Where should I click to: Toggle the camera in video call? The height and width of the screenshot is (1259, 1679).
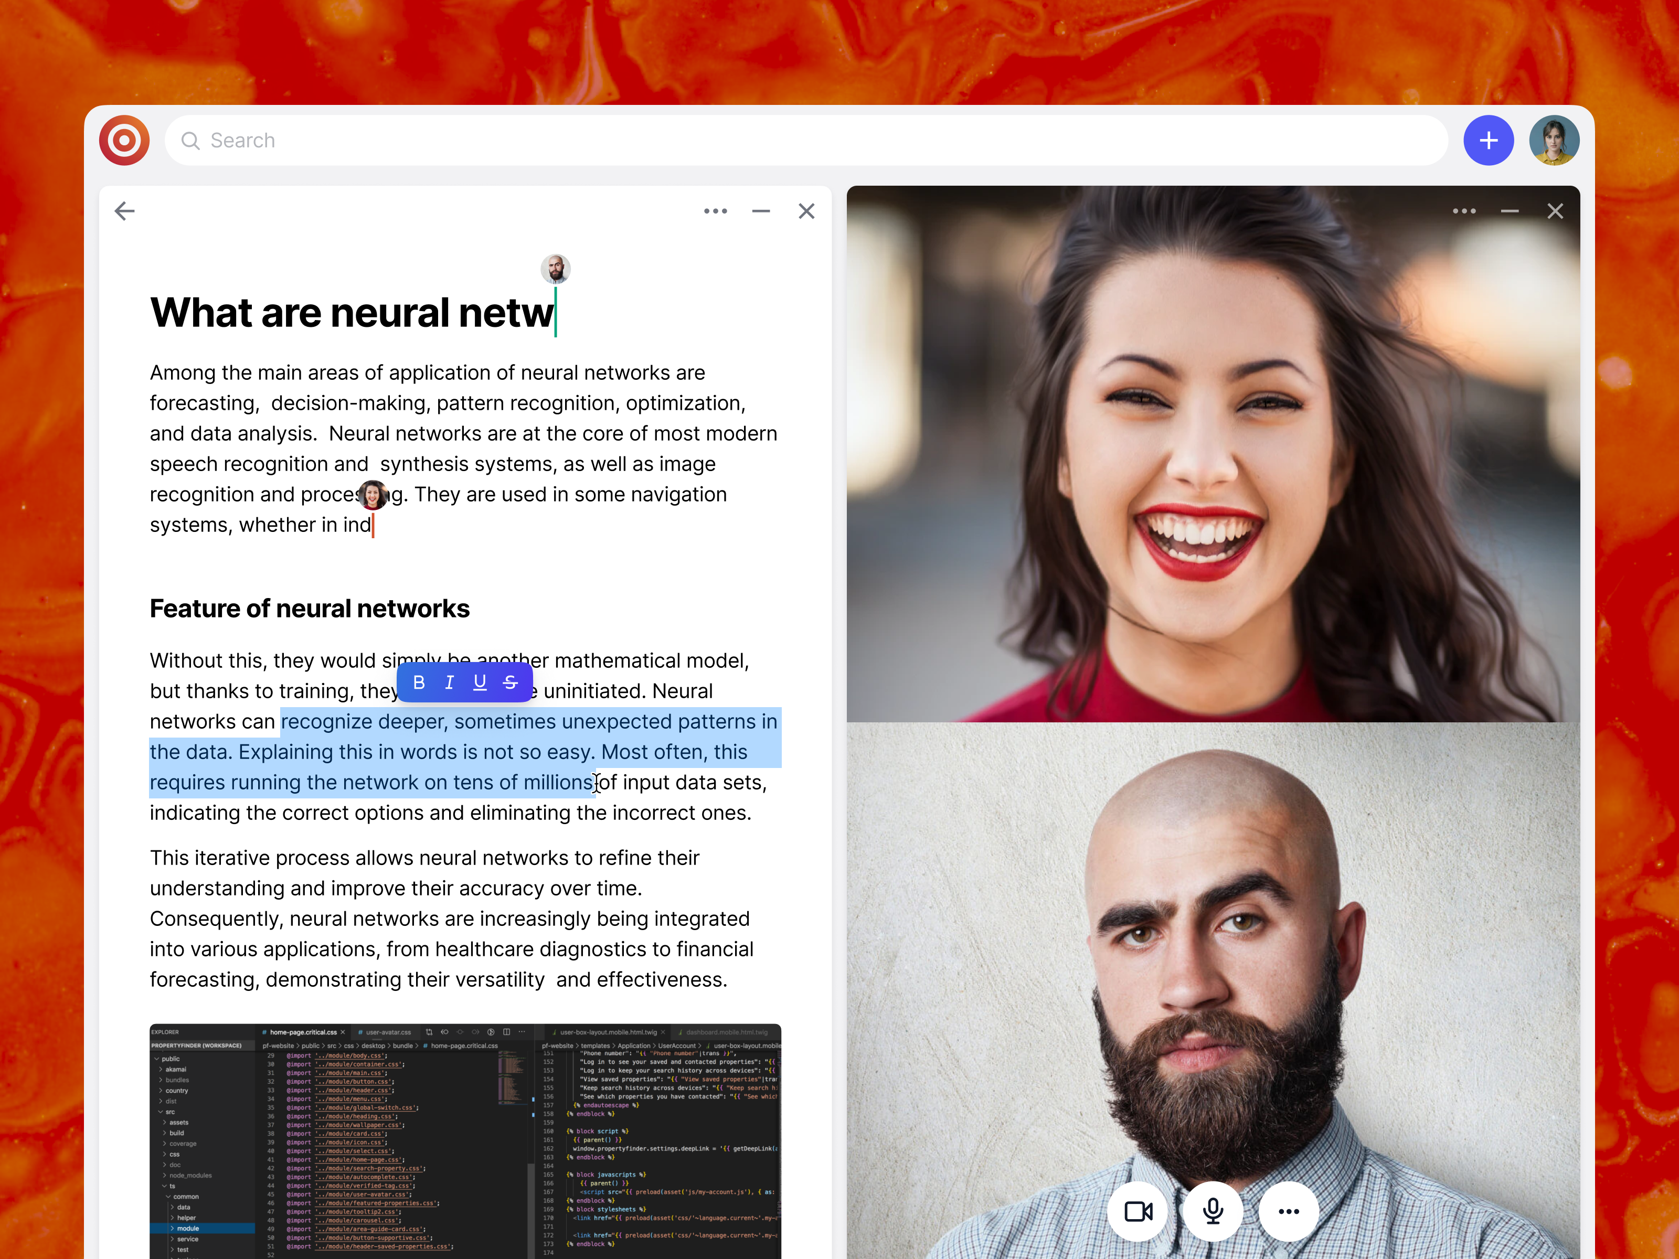click(x=1137, y=1211)
